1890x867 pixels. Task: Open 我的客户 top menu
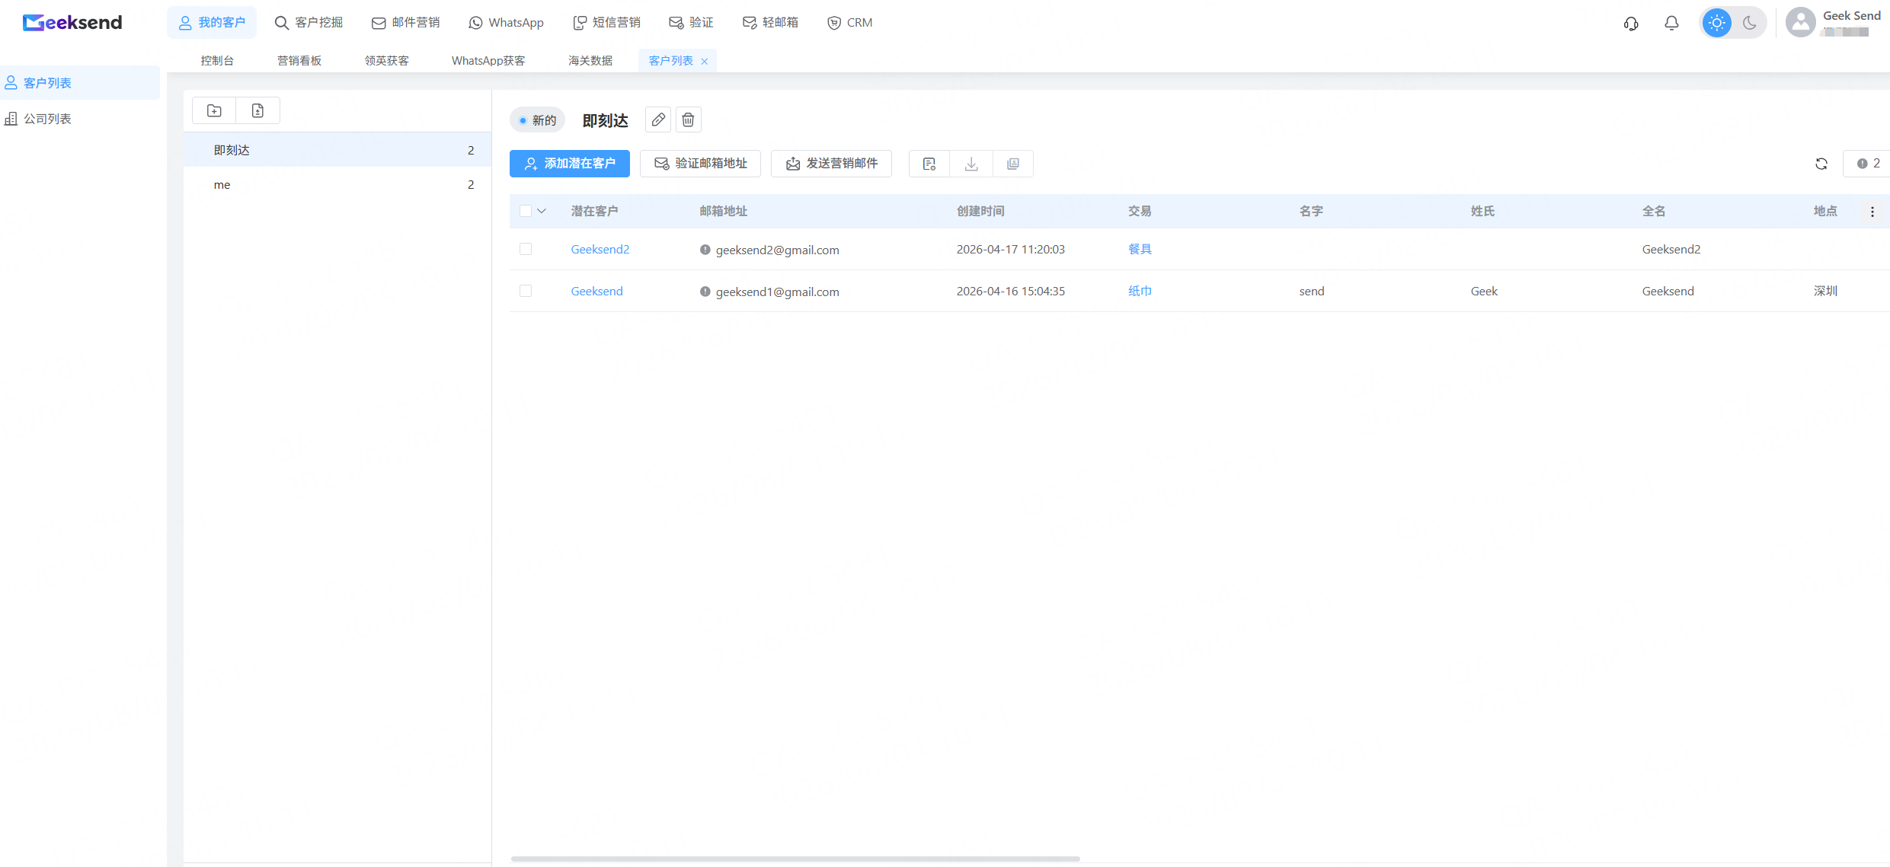[x=213, y=23]
